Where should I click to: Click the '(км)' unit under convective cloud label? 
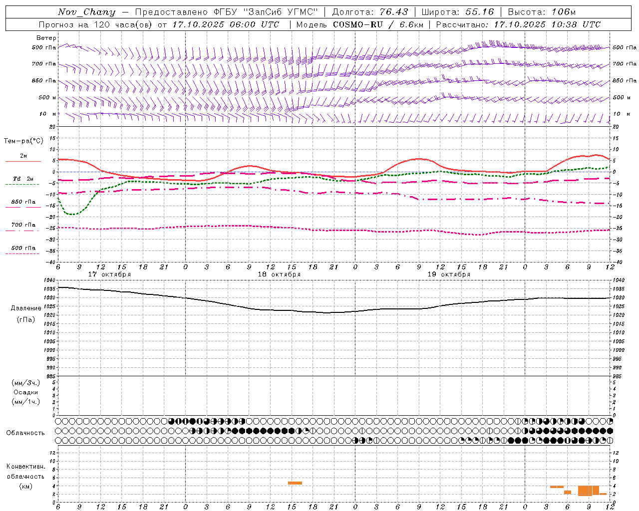click(x=26, y=486)
